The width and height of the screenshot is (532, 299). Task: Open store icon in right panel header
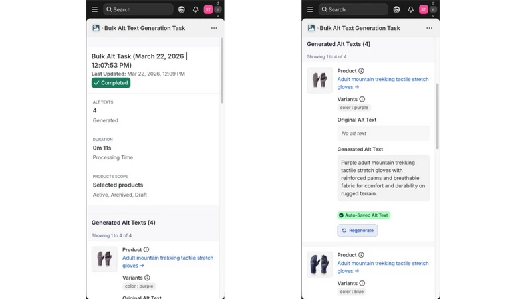point(396,9)
